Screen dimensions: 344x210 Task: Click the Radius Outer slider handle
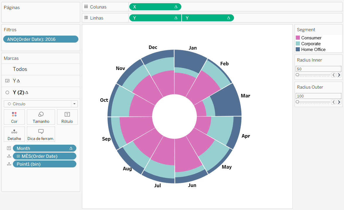297,102
